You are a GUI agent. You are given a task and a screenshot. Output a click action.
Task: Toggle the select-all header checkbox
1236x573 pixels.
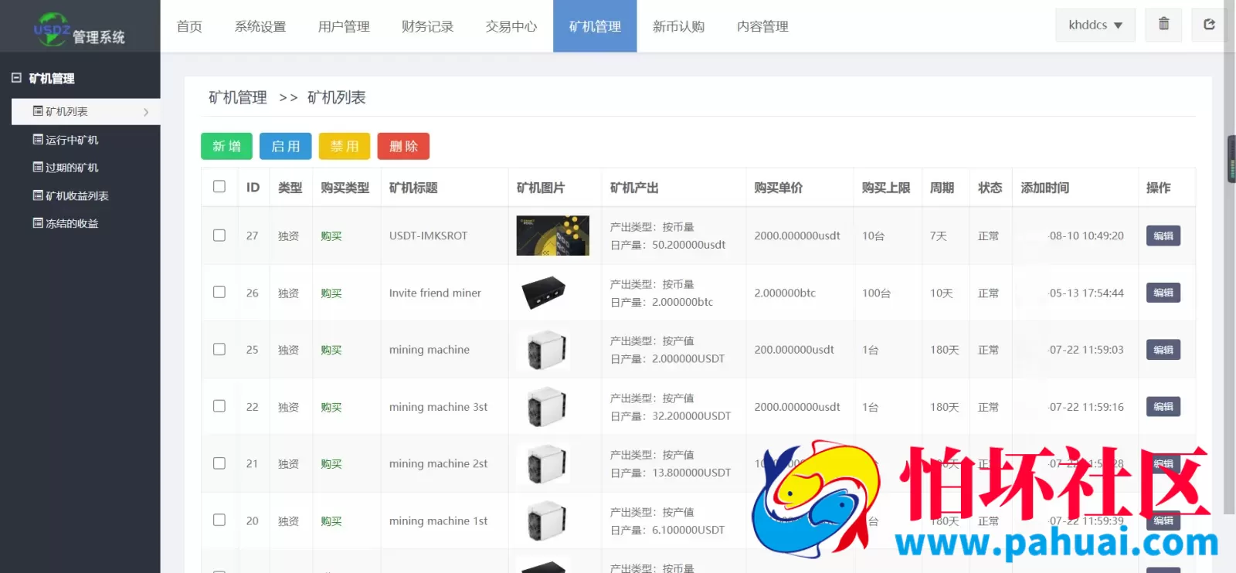coord(219,187)
